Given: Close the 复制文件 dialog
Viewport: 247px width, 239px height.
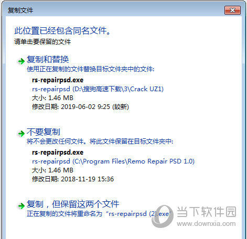Looking at the screenshot, I should point(232,10).
